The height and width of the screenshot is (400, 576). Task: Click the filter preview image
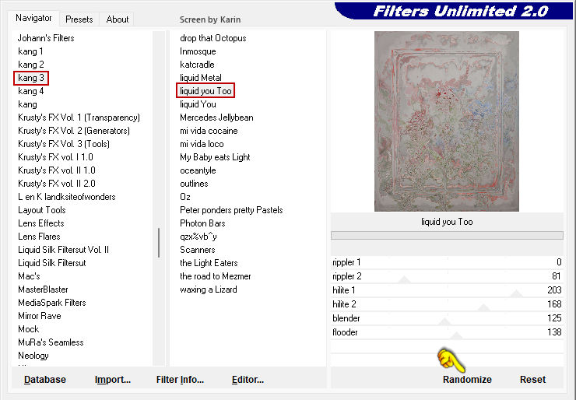click(x=446, y=121)
